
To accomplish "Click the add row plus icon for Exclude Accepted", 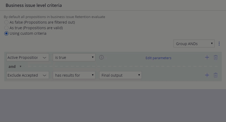I will (x=207, y=75).
